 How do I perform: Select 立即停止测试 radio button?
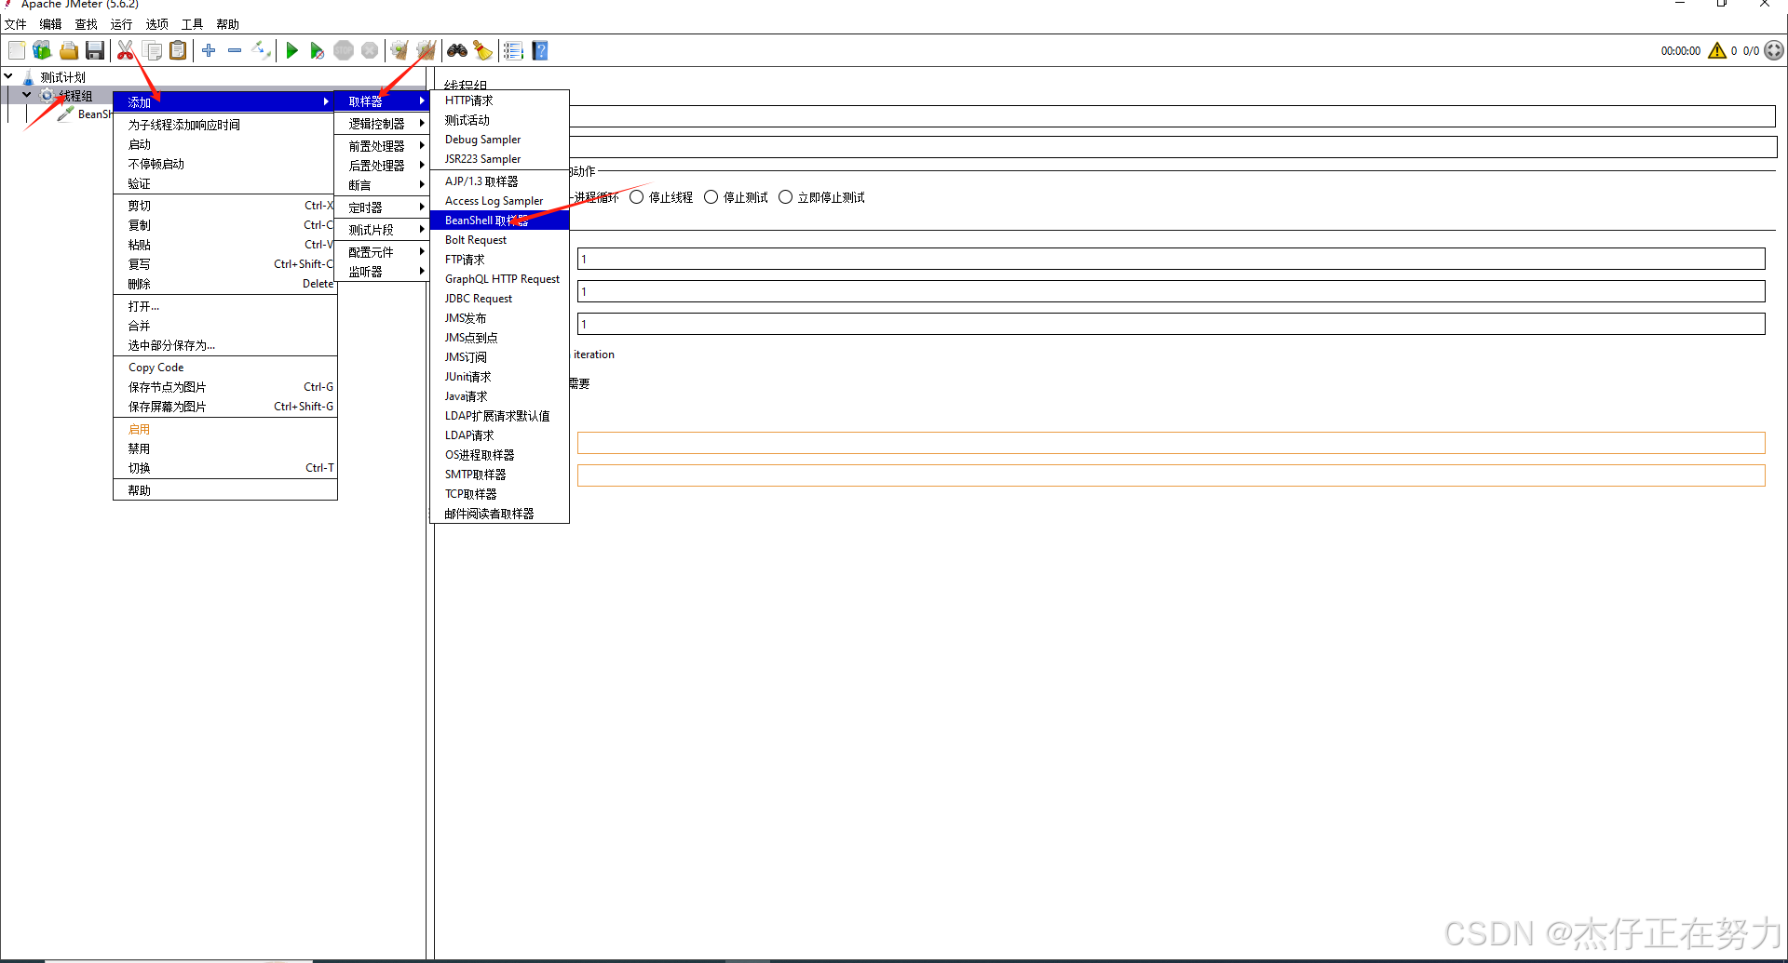[786, 197]
